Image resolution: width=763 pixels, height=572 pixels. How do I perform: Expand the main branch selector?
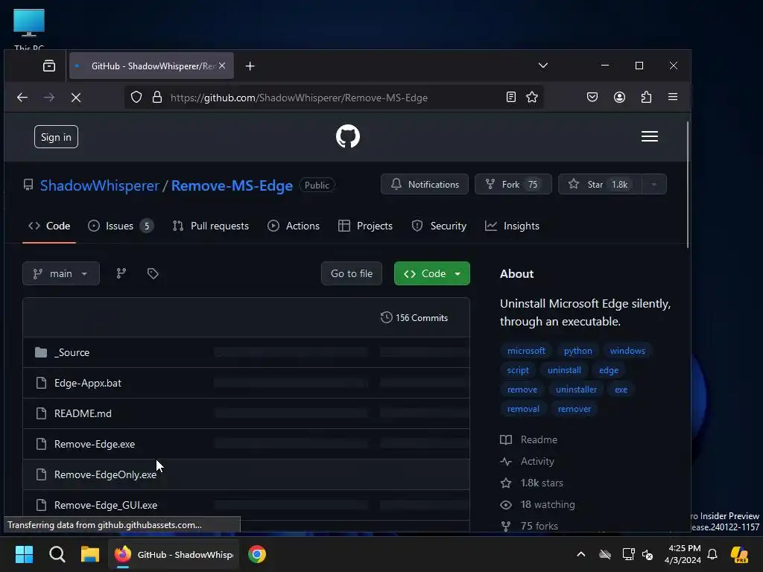[x=61, y=273]
